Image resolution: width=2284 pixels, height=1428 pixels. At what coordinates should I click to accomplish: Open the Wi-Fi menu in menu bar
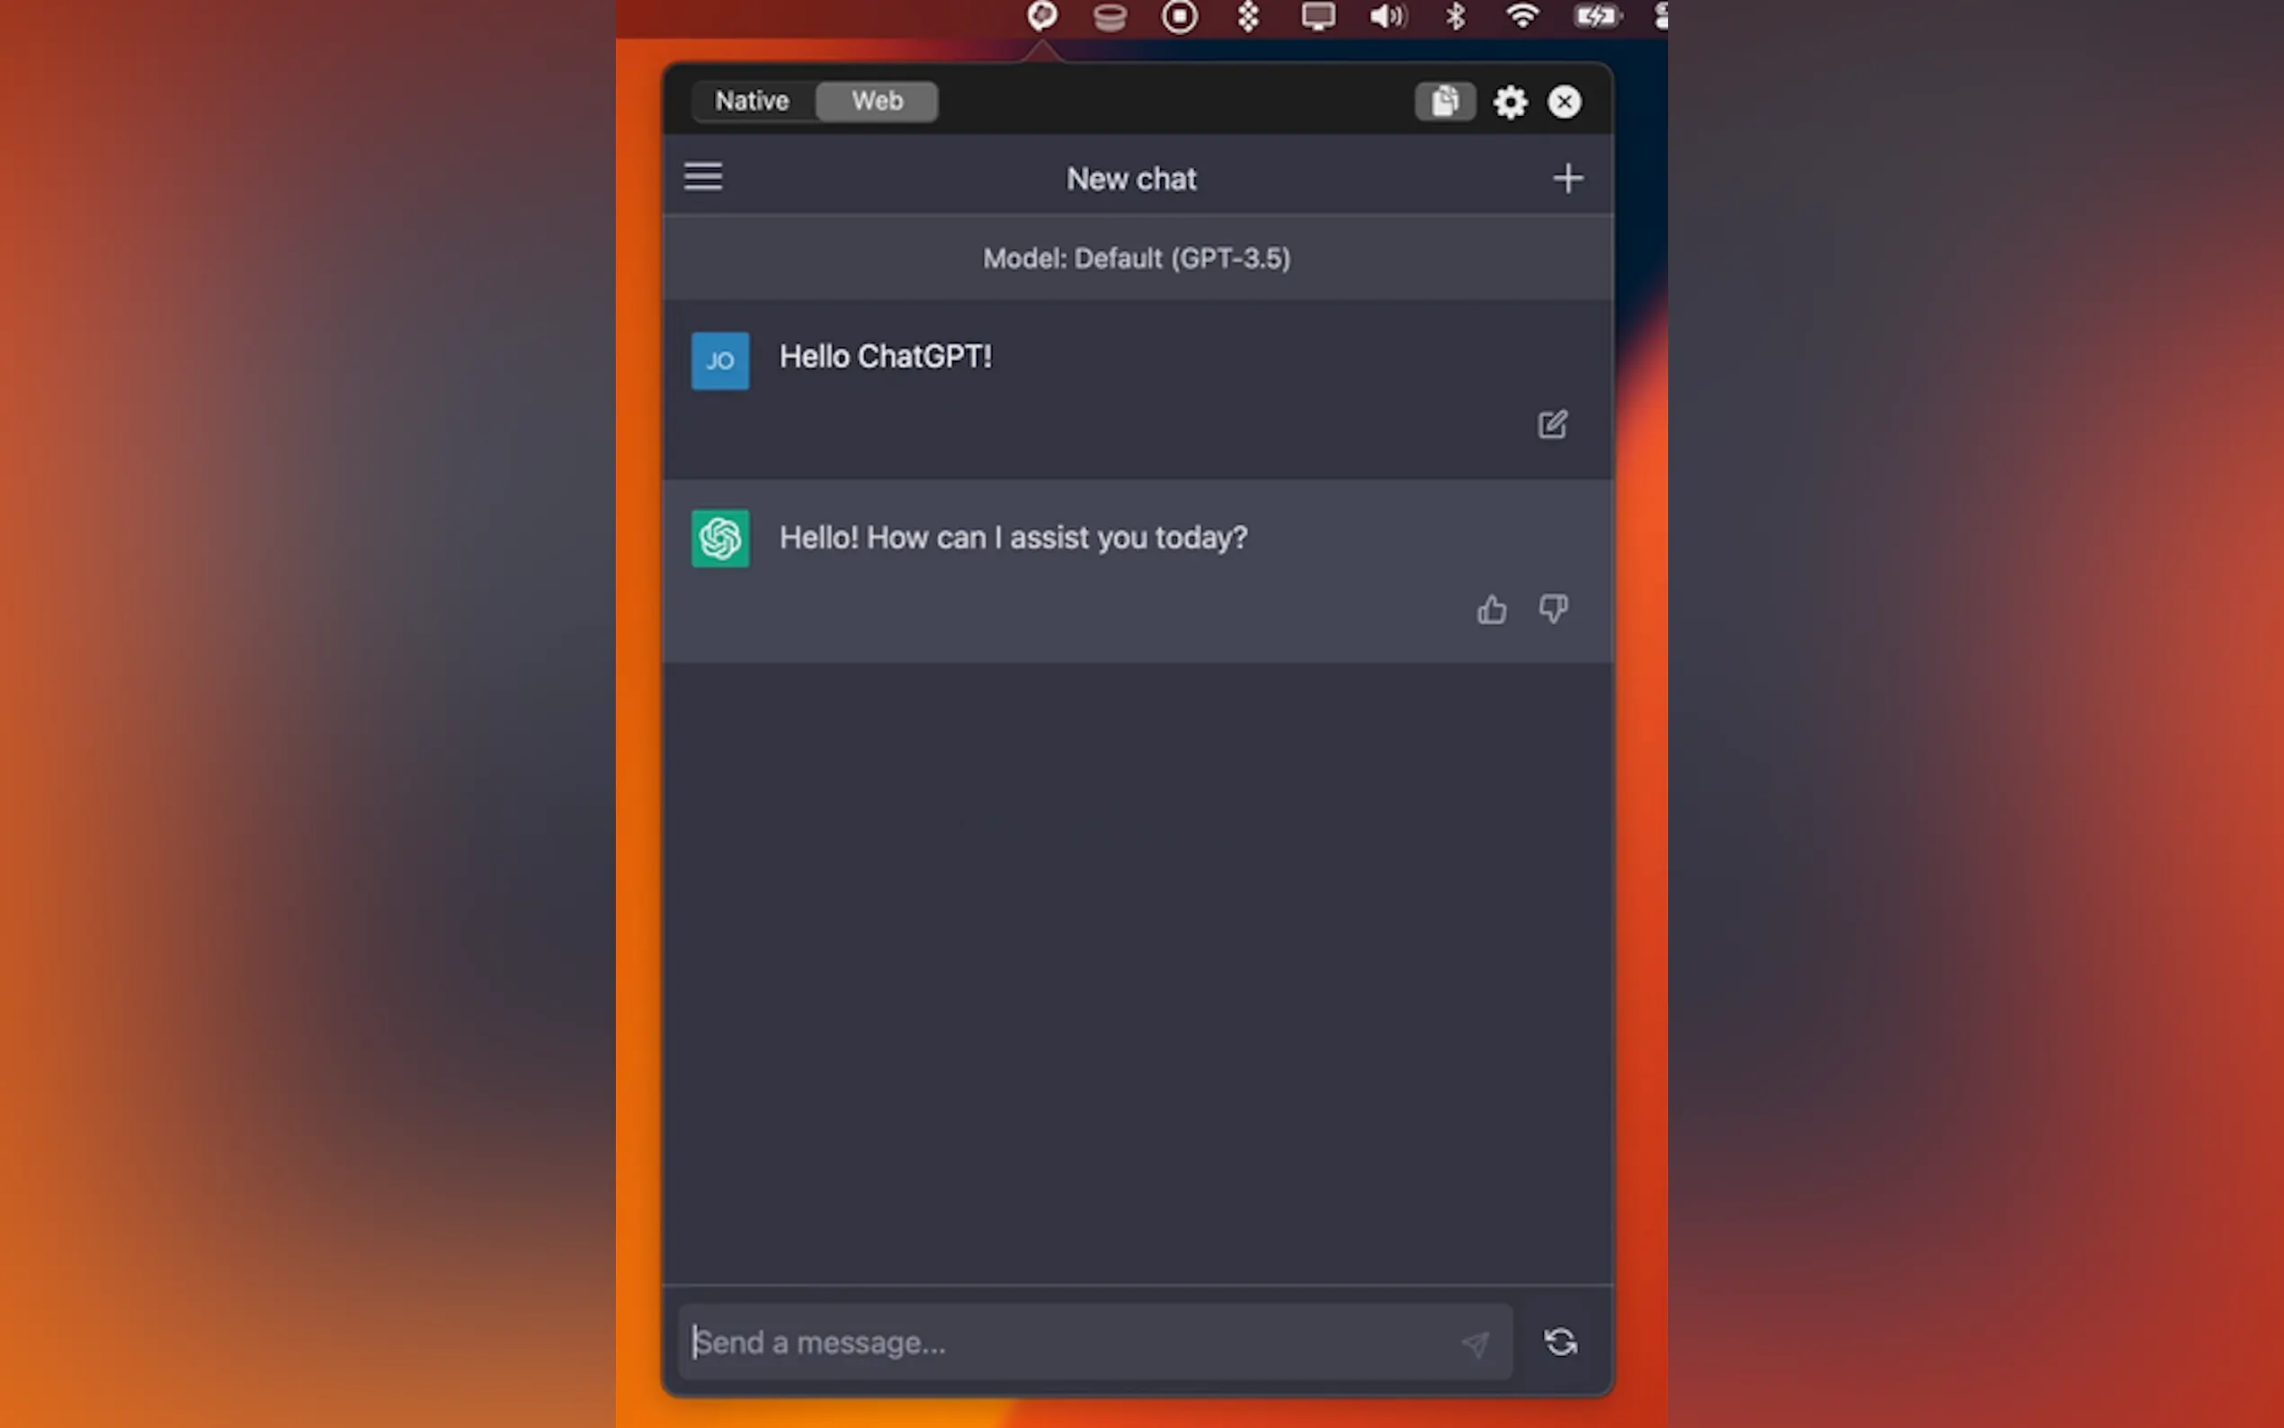point(1522,16)
